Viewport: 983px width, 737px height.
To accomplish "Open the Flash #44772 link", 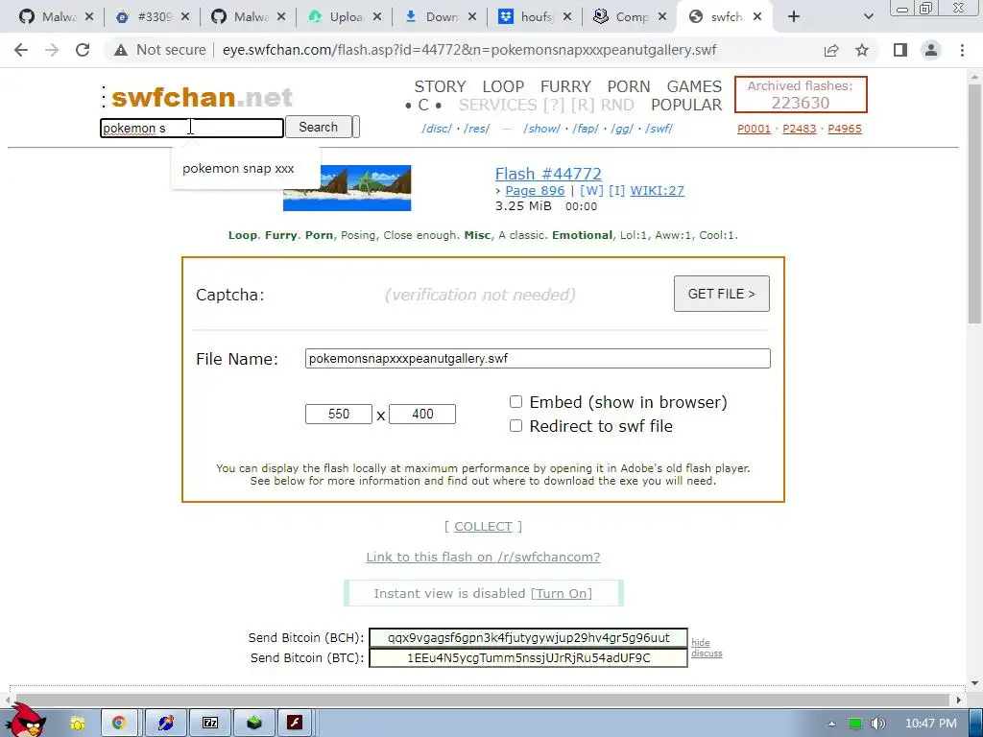I will click(x=548, y=174).
